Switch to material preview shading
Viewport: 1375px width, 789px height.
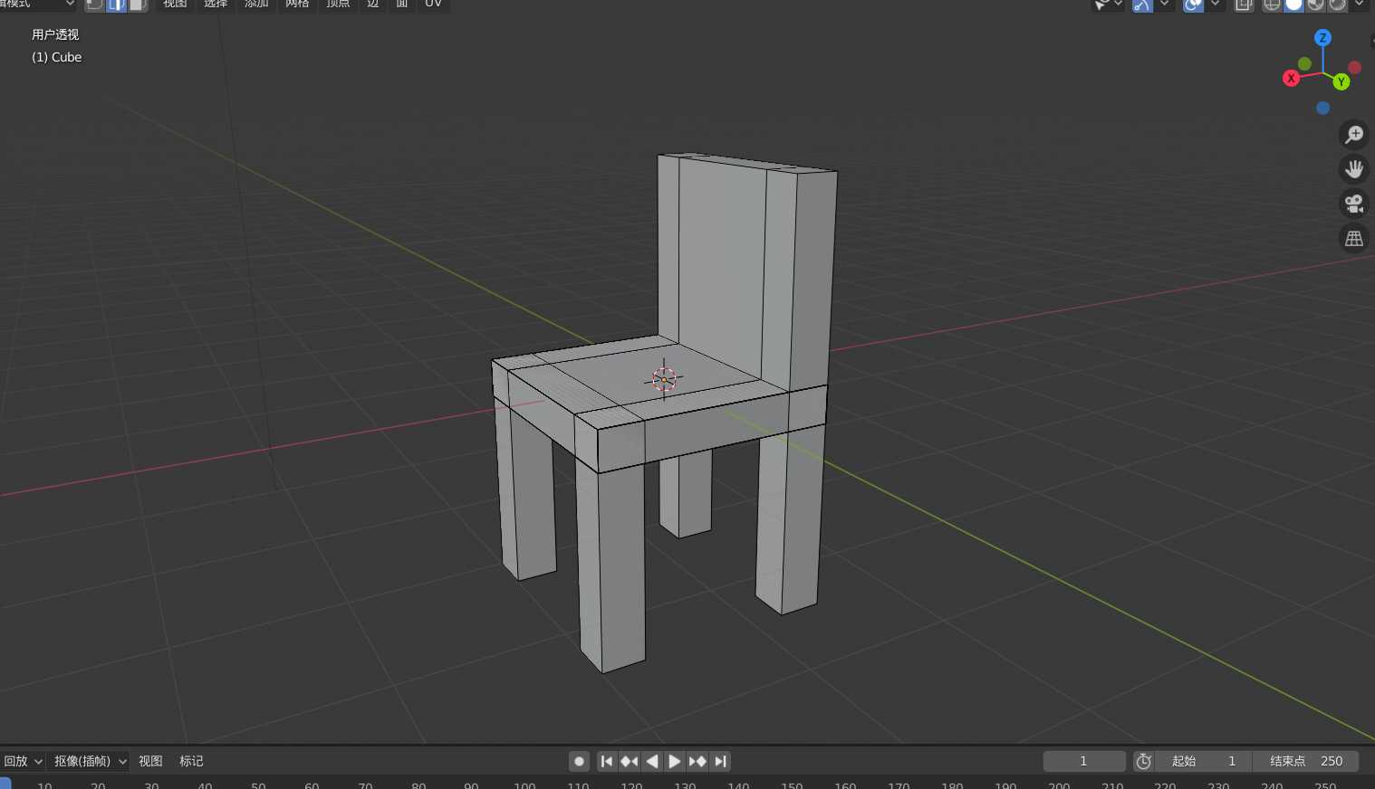point(1315,5)
